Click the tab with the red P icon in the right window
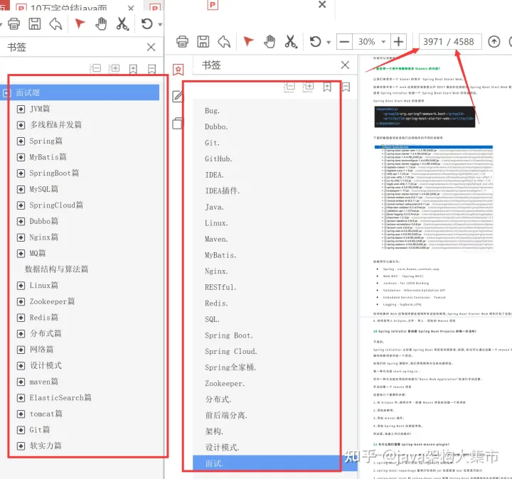Image resolution: width=512 pixels, height=479 pixels. [x=213, y=5]
